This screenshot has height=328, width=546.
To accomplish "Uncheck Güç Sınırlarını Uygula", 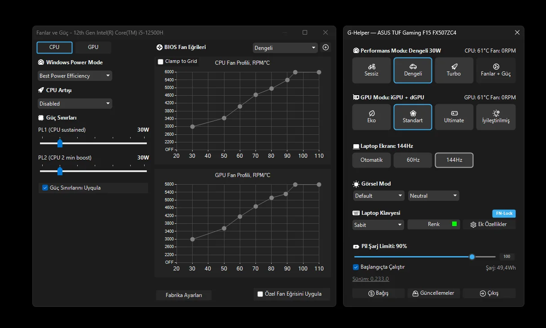I will pyautogui.click(x=45, y=188).
